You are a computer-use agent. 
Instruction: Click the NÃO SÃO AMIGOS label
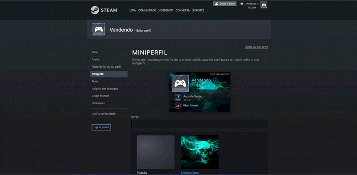(220, 74)
